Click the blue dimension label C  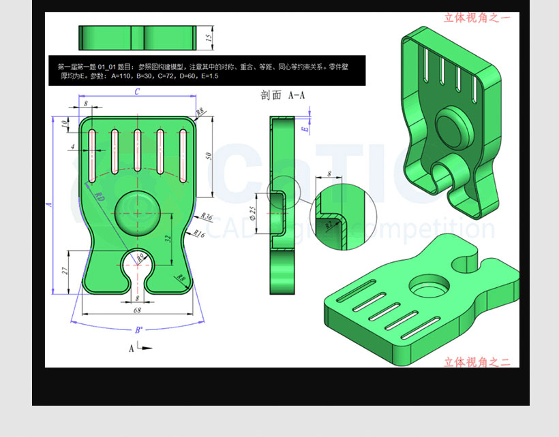pyautogui.click(x=137, y=92)
